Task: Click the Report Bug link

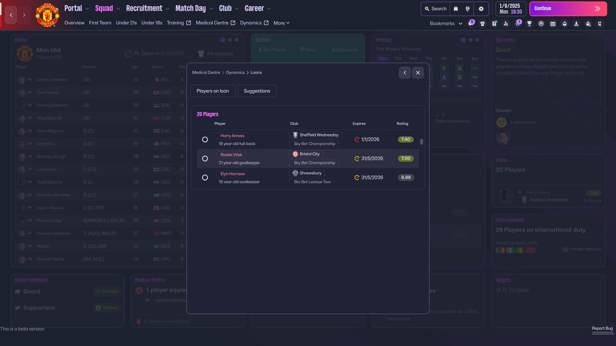Action: pyautogui.click(x=602, y=329)
